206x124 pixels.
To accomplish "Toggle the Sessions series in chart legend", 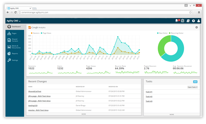I will coord(36,33).
